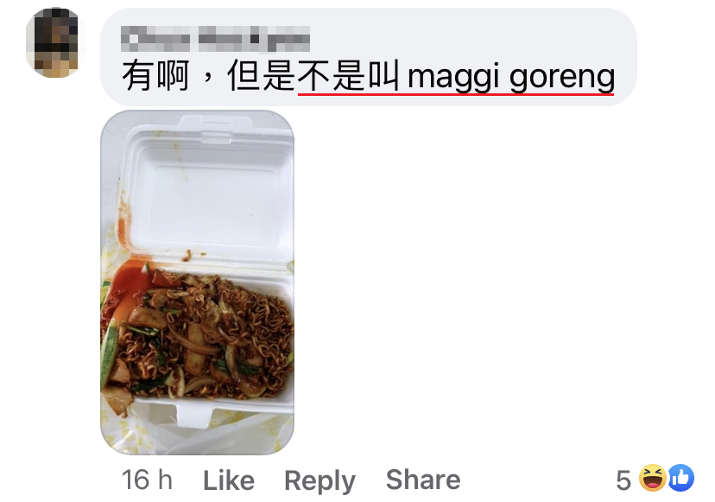
Task: Open the blurred commenter name link
Action: 215,39
